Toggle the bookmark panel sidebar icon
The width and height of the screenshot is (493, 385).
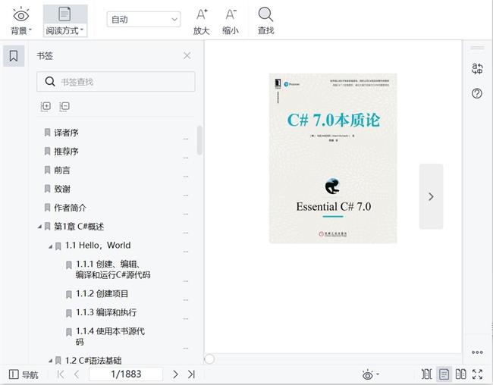(x=14, y=56)
